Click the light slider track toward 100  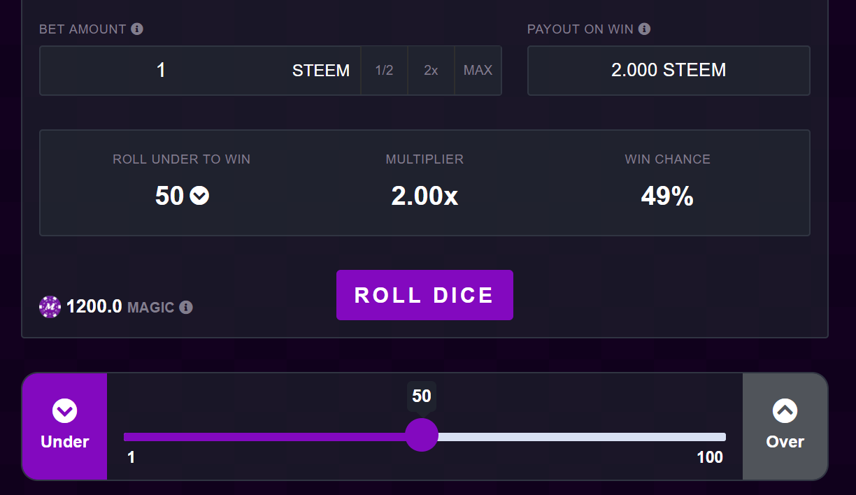tap(582, 437)
